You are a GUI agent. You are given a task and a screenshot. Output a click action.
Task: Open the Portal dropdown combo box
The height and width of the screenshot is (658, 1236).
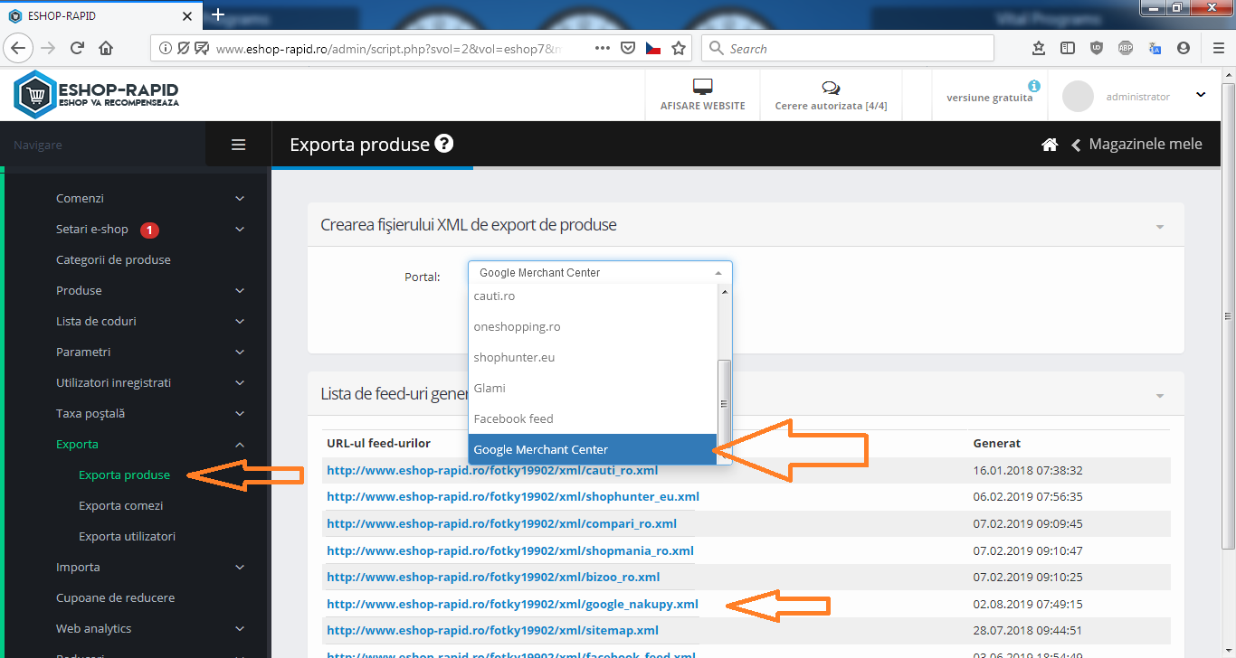[x=600, y=273]
